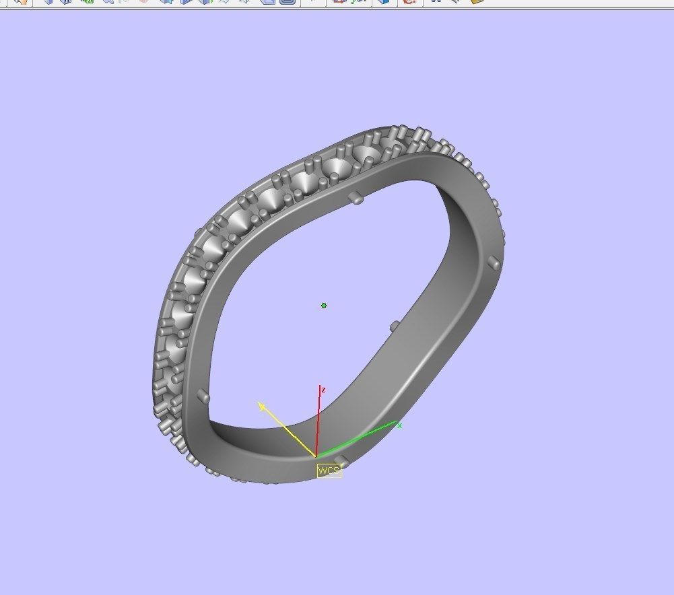Click the yellow WCS label box
This screenshot has height=595, width=674.
tap(329, 470)
